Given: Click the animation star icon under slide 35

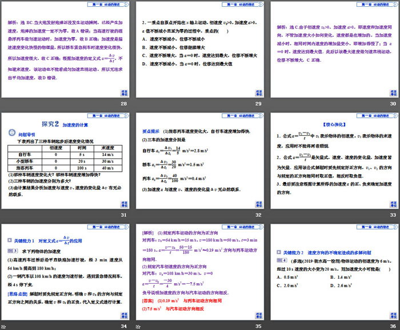Looking at the screenshot, I should [138, 327].
